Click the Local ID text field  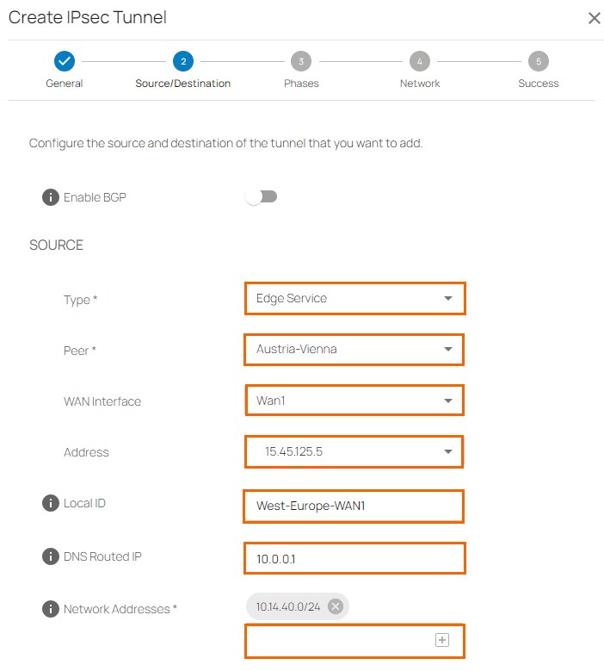(354, 506)
